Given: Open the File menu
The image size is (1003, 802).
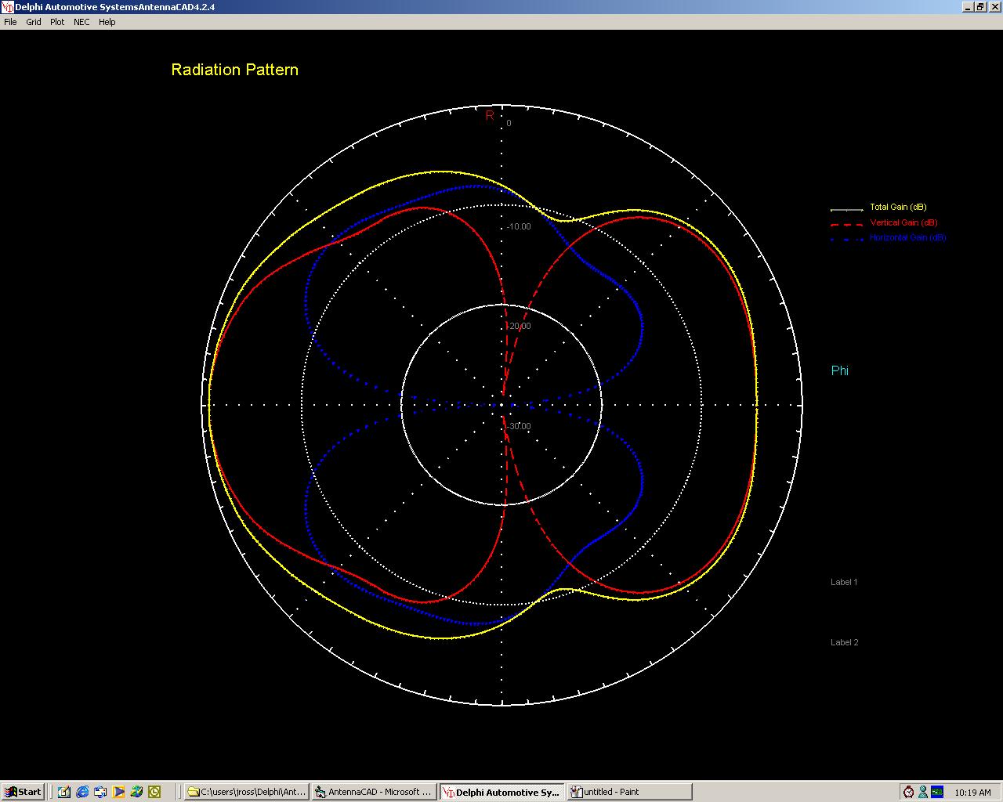Looking at the screenshot, I should pos(10,22).
